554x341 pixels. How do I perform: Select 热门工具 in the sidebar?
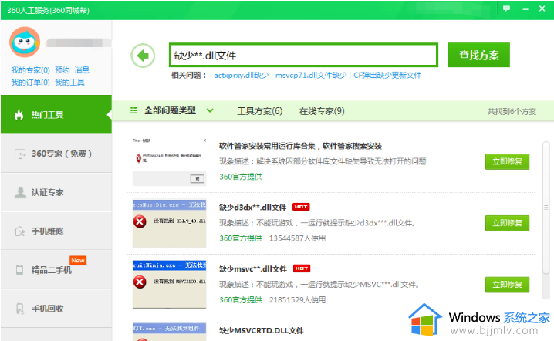click(x=56, y=114)
